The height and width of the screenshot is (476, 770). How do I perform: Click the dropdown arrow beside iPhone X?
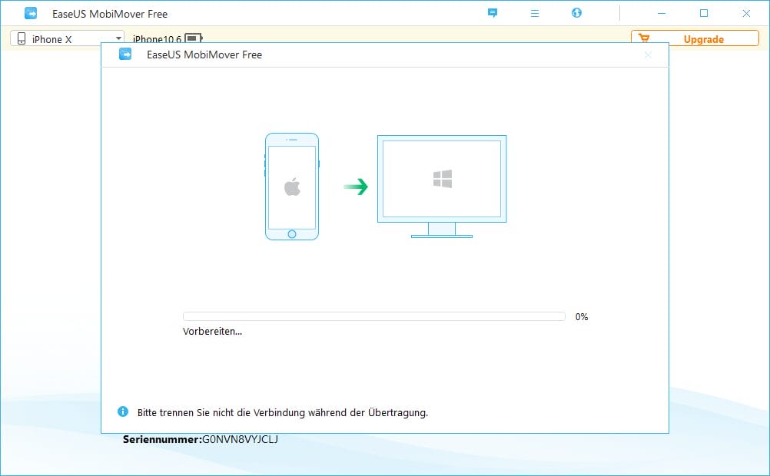118,38
